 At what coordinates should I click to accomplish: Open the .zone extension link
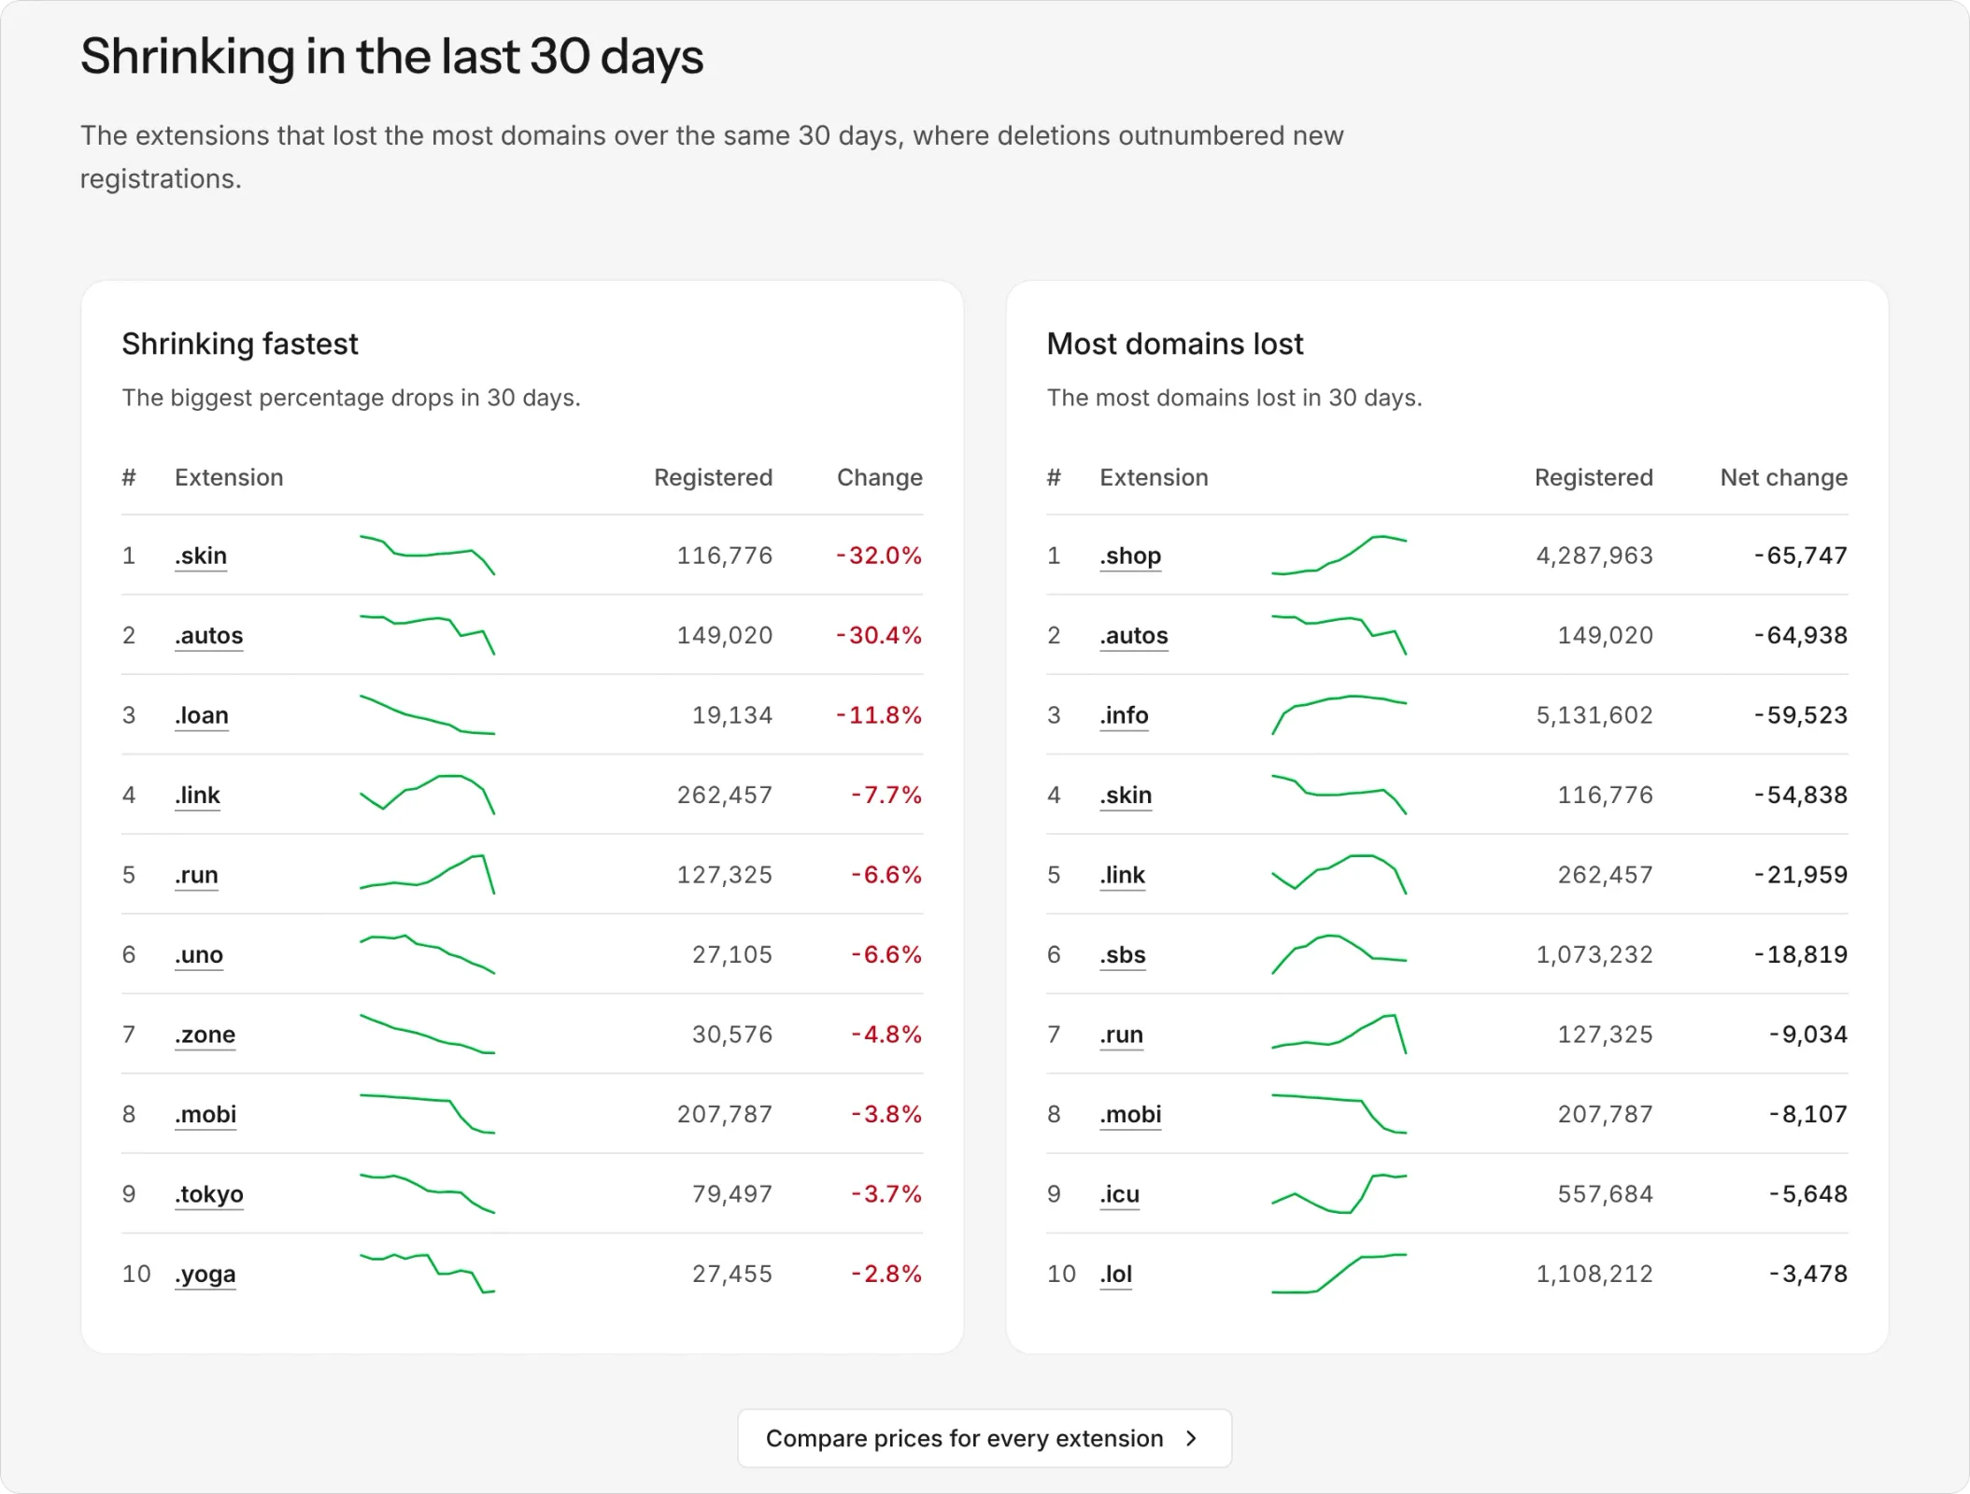click(205, 1035)
